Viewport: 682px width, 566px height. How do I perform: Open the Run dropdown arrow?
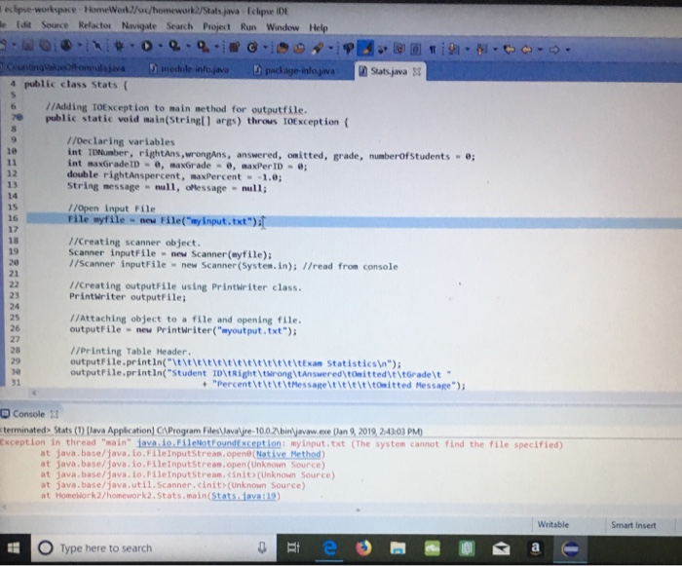pyautogui.click(x=160, y=46)
